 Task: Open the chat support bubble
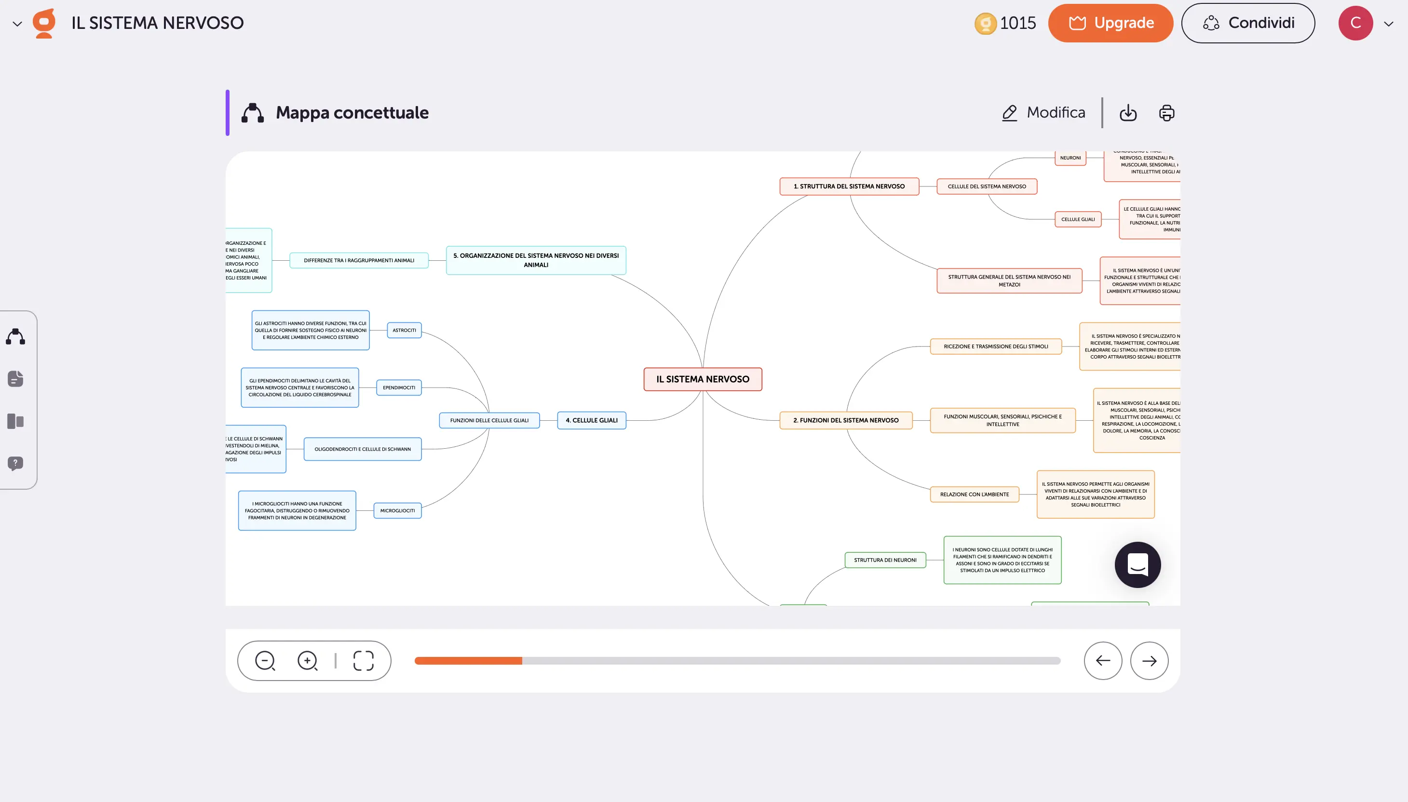click(1137, 564)
